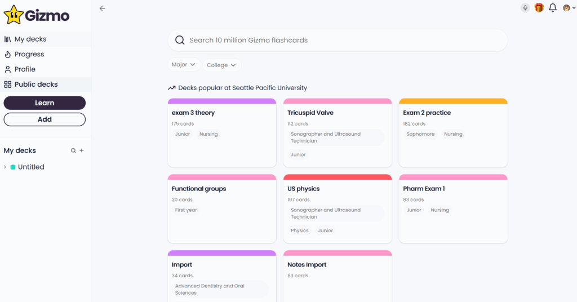Open the Tricuspid Valve deck card
The width and height of the screenshot is (577, 302).
tap(337, 133)
